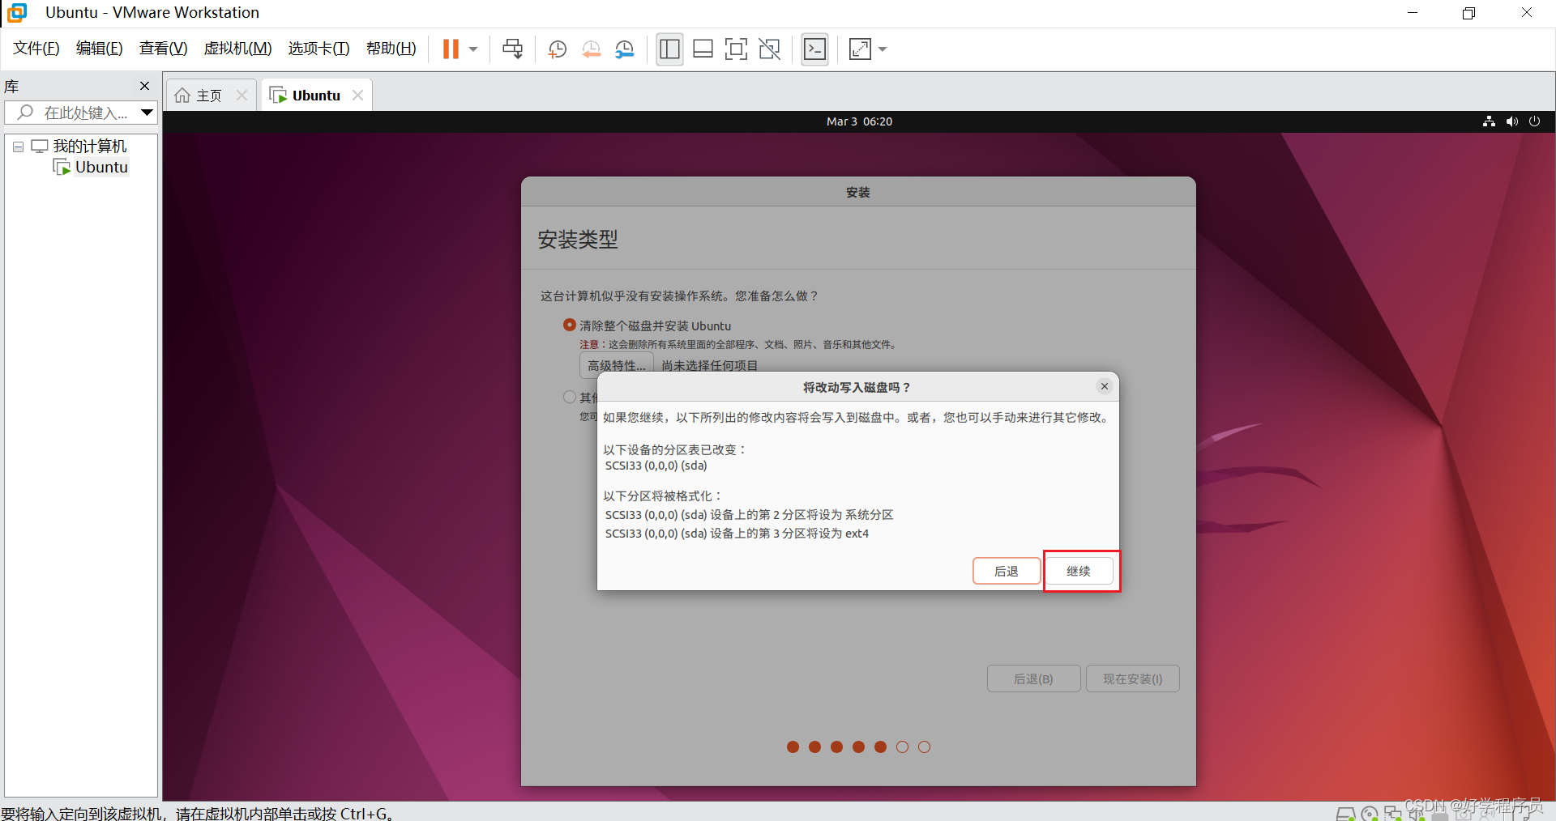Click the "安装类型" heading
Image resolution: width=1556 pixels, height=821 pixels.
pos(578,239)
